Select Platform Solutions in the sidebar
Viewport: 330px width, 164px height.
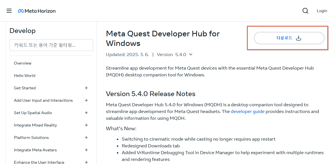(x=31, y=138)
